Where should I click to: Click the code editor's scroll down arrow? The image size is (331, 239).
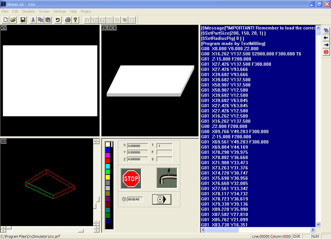click(x=318, y=224)
